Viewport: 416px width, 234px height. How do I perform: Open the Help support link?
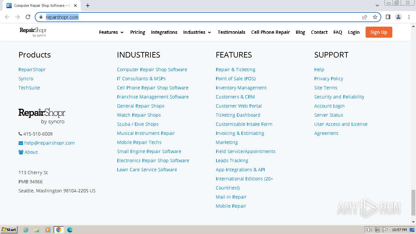tap(319, 70)
